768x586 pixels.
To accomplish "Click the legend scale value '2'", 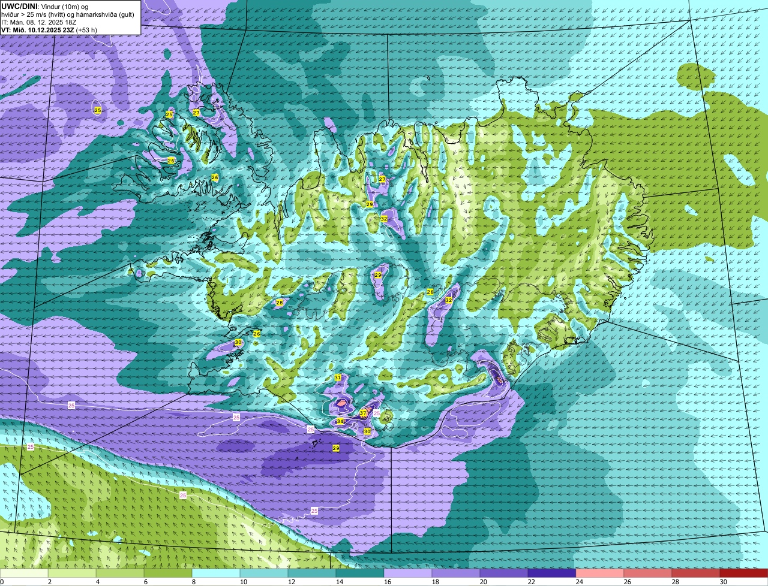I will pos(49,582).
